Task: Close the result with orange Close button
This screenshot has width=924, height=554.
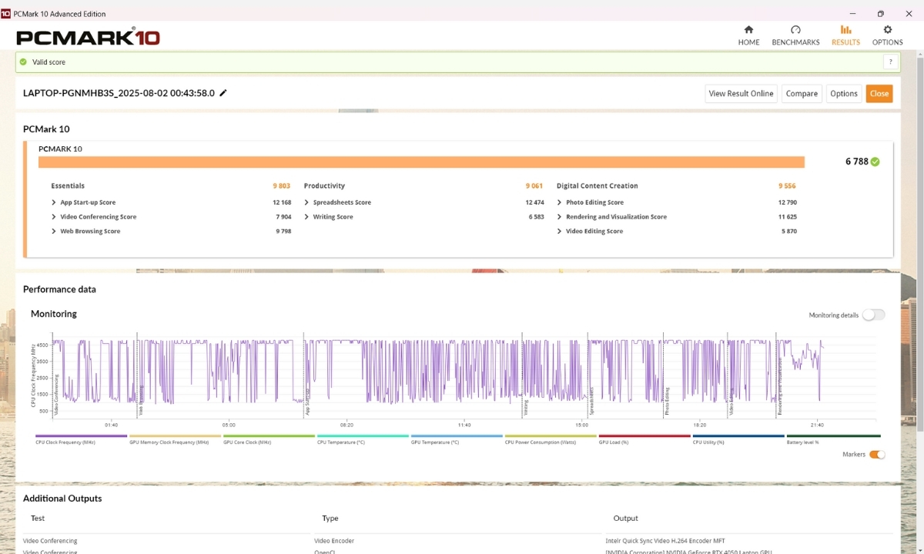Action: [879, 93]
